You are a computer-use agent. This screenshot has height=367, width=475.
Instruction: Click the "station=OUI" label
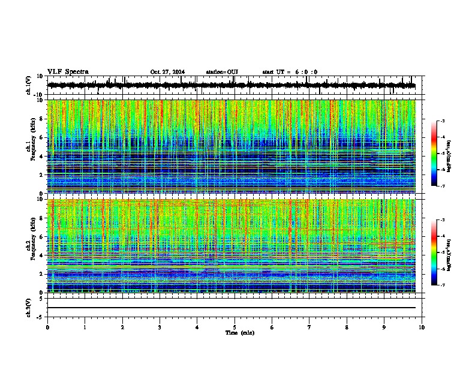(x=222, y=72)
